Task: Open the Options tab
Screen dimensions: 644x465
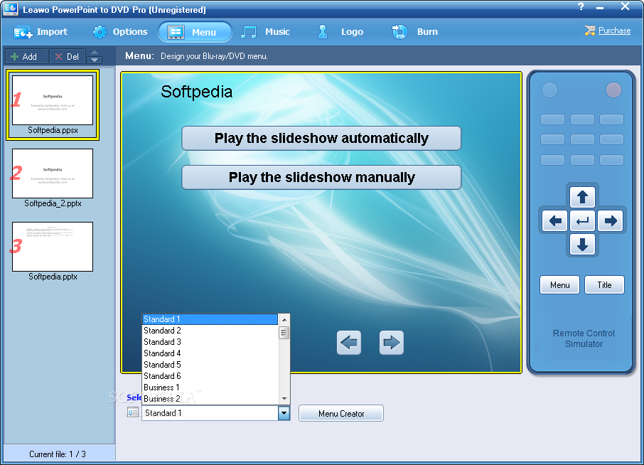Action: (x=119, y=32)
